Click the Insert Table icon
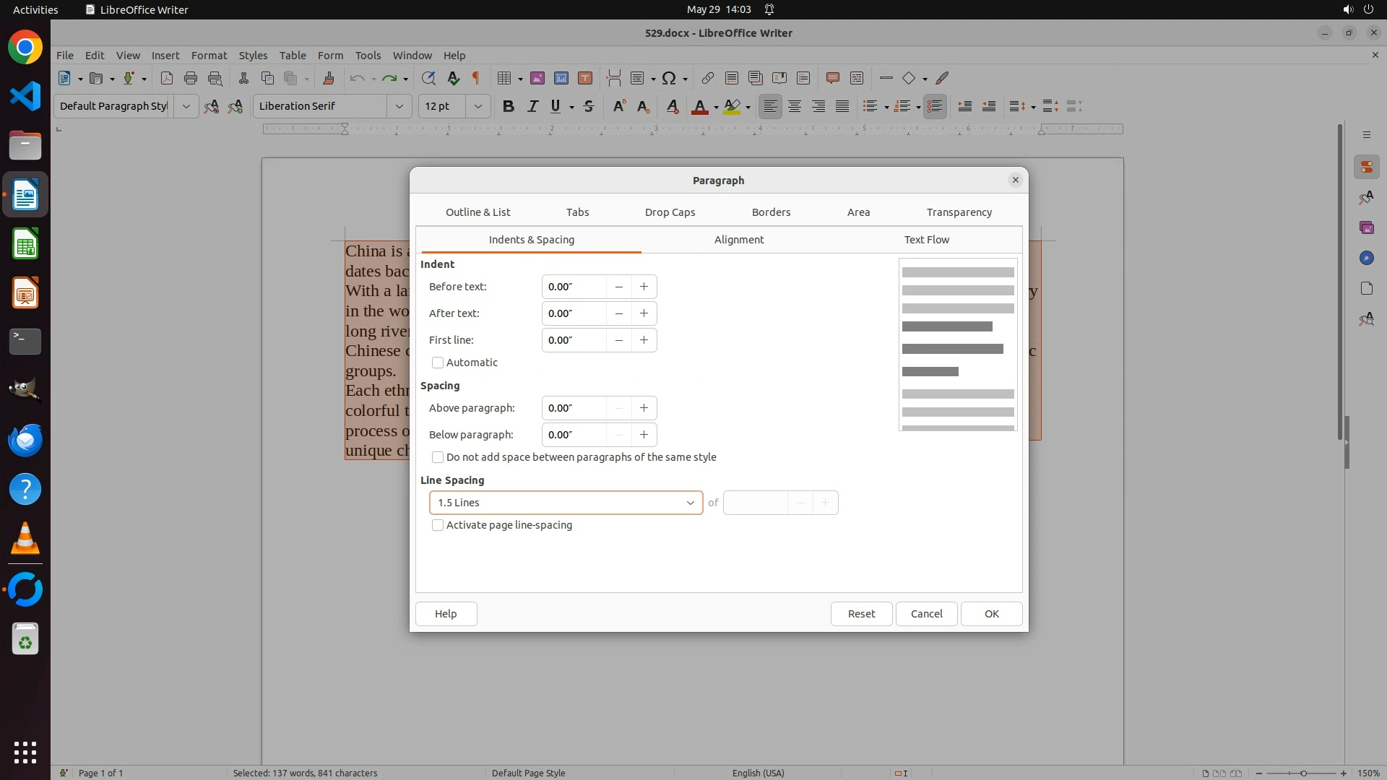Image resolution: width=1387 pixels, height=780 pixels. [x=505, y=78]
